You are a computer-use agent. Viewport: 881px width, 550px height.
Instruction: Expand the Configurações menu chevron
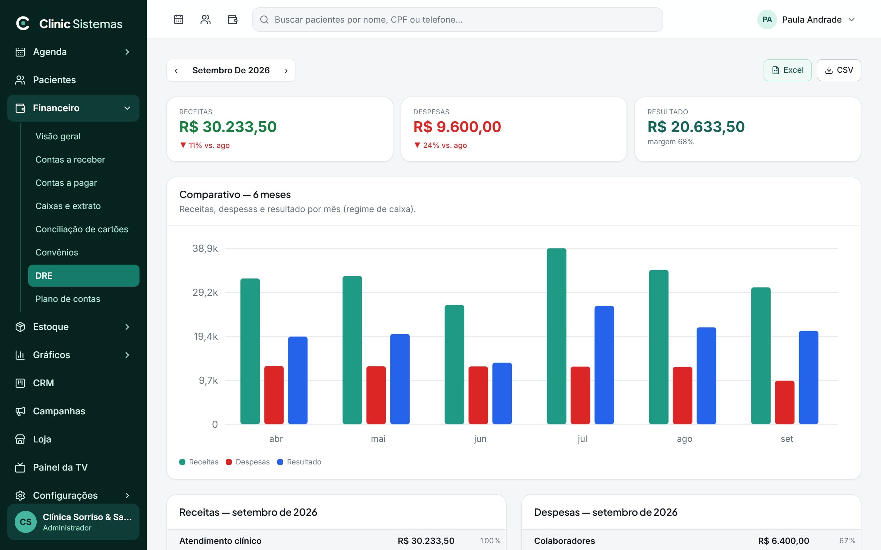click(x=127, y=495)
